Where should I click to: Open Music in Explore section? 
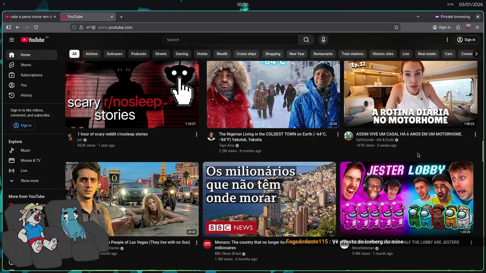[x=32, y=151]
